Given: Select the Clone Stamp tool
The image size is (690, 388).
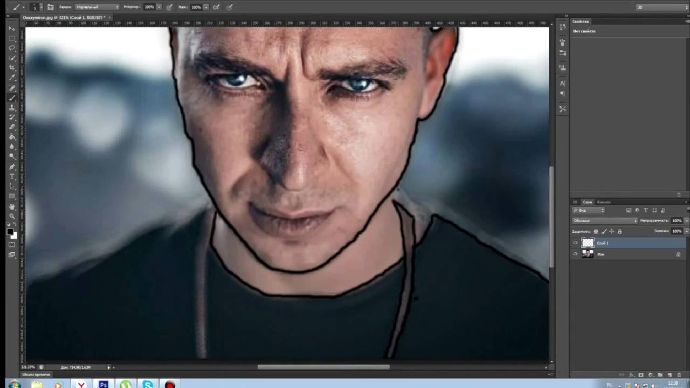Looking at the screenshot, I should click(x=12, y=107).
